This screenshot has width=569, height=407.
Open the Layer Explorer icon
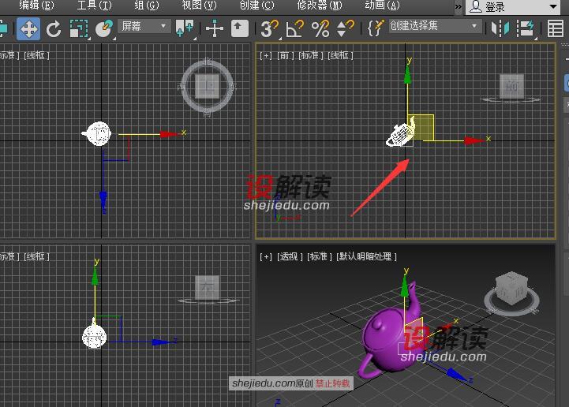click(556, 28)
